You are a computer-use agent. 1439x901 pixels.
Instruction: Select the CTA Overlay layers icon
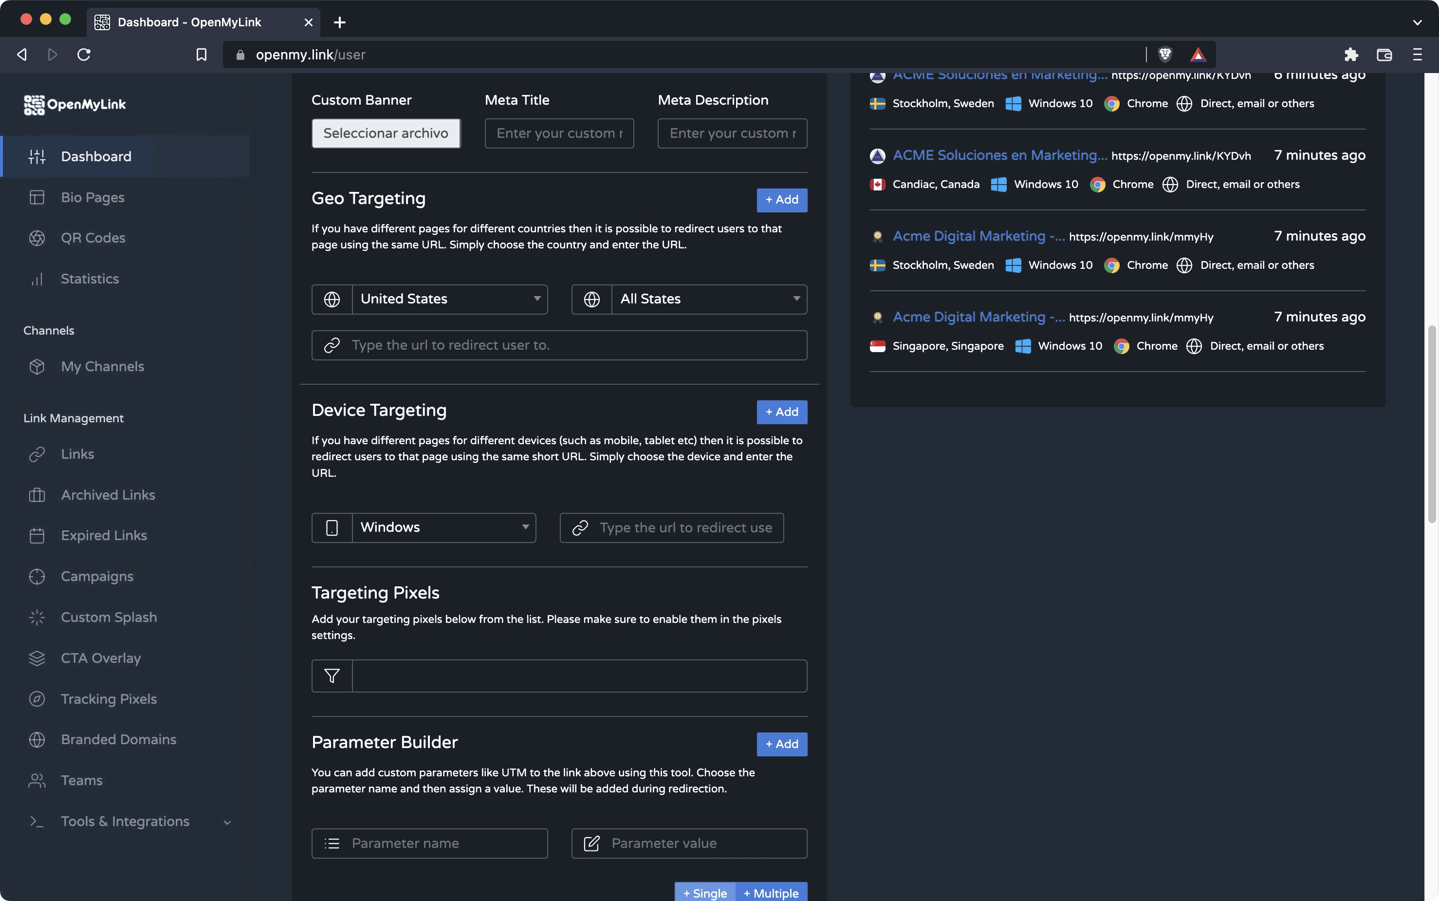(x=37, y=658)
